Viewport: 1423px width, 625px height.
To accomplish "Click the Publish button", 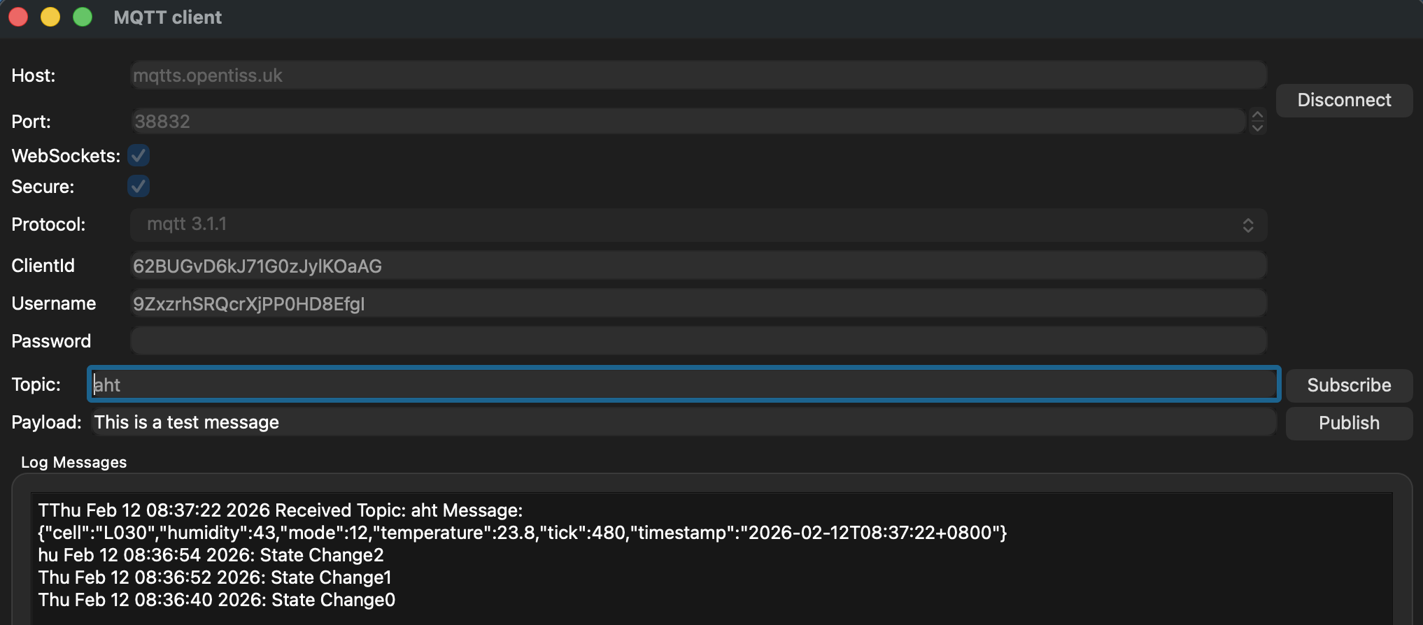I will click(1348, 423).
